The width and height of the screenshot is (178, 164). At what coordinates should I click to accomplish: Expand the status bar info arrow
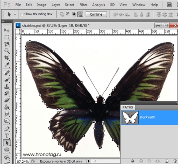(89, 161)
